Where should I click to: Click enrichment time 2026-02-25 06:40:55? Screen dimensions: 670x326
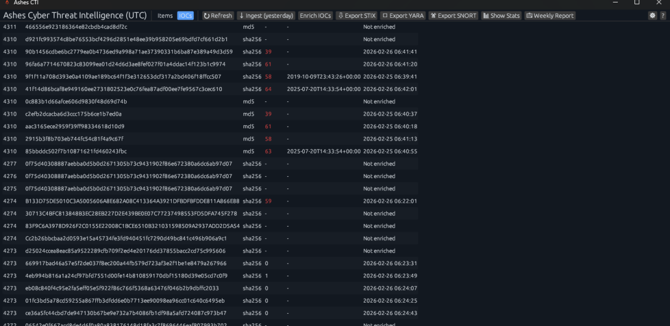[x=390, y=152]
